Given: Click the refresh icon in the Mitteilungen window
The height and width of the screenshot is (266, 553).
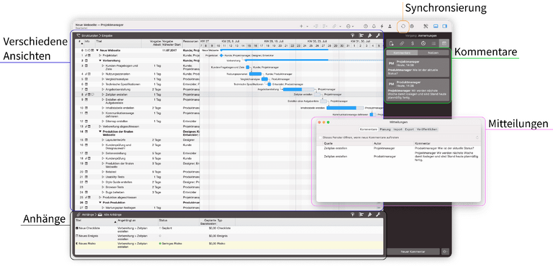Looking at the screenshot, I should pyautogui.click(x=477, y=137).
